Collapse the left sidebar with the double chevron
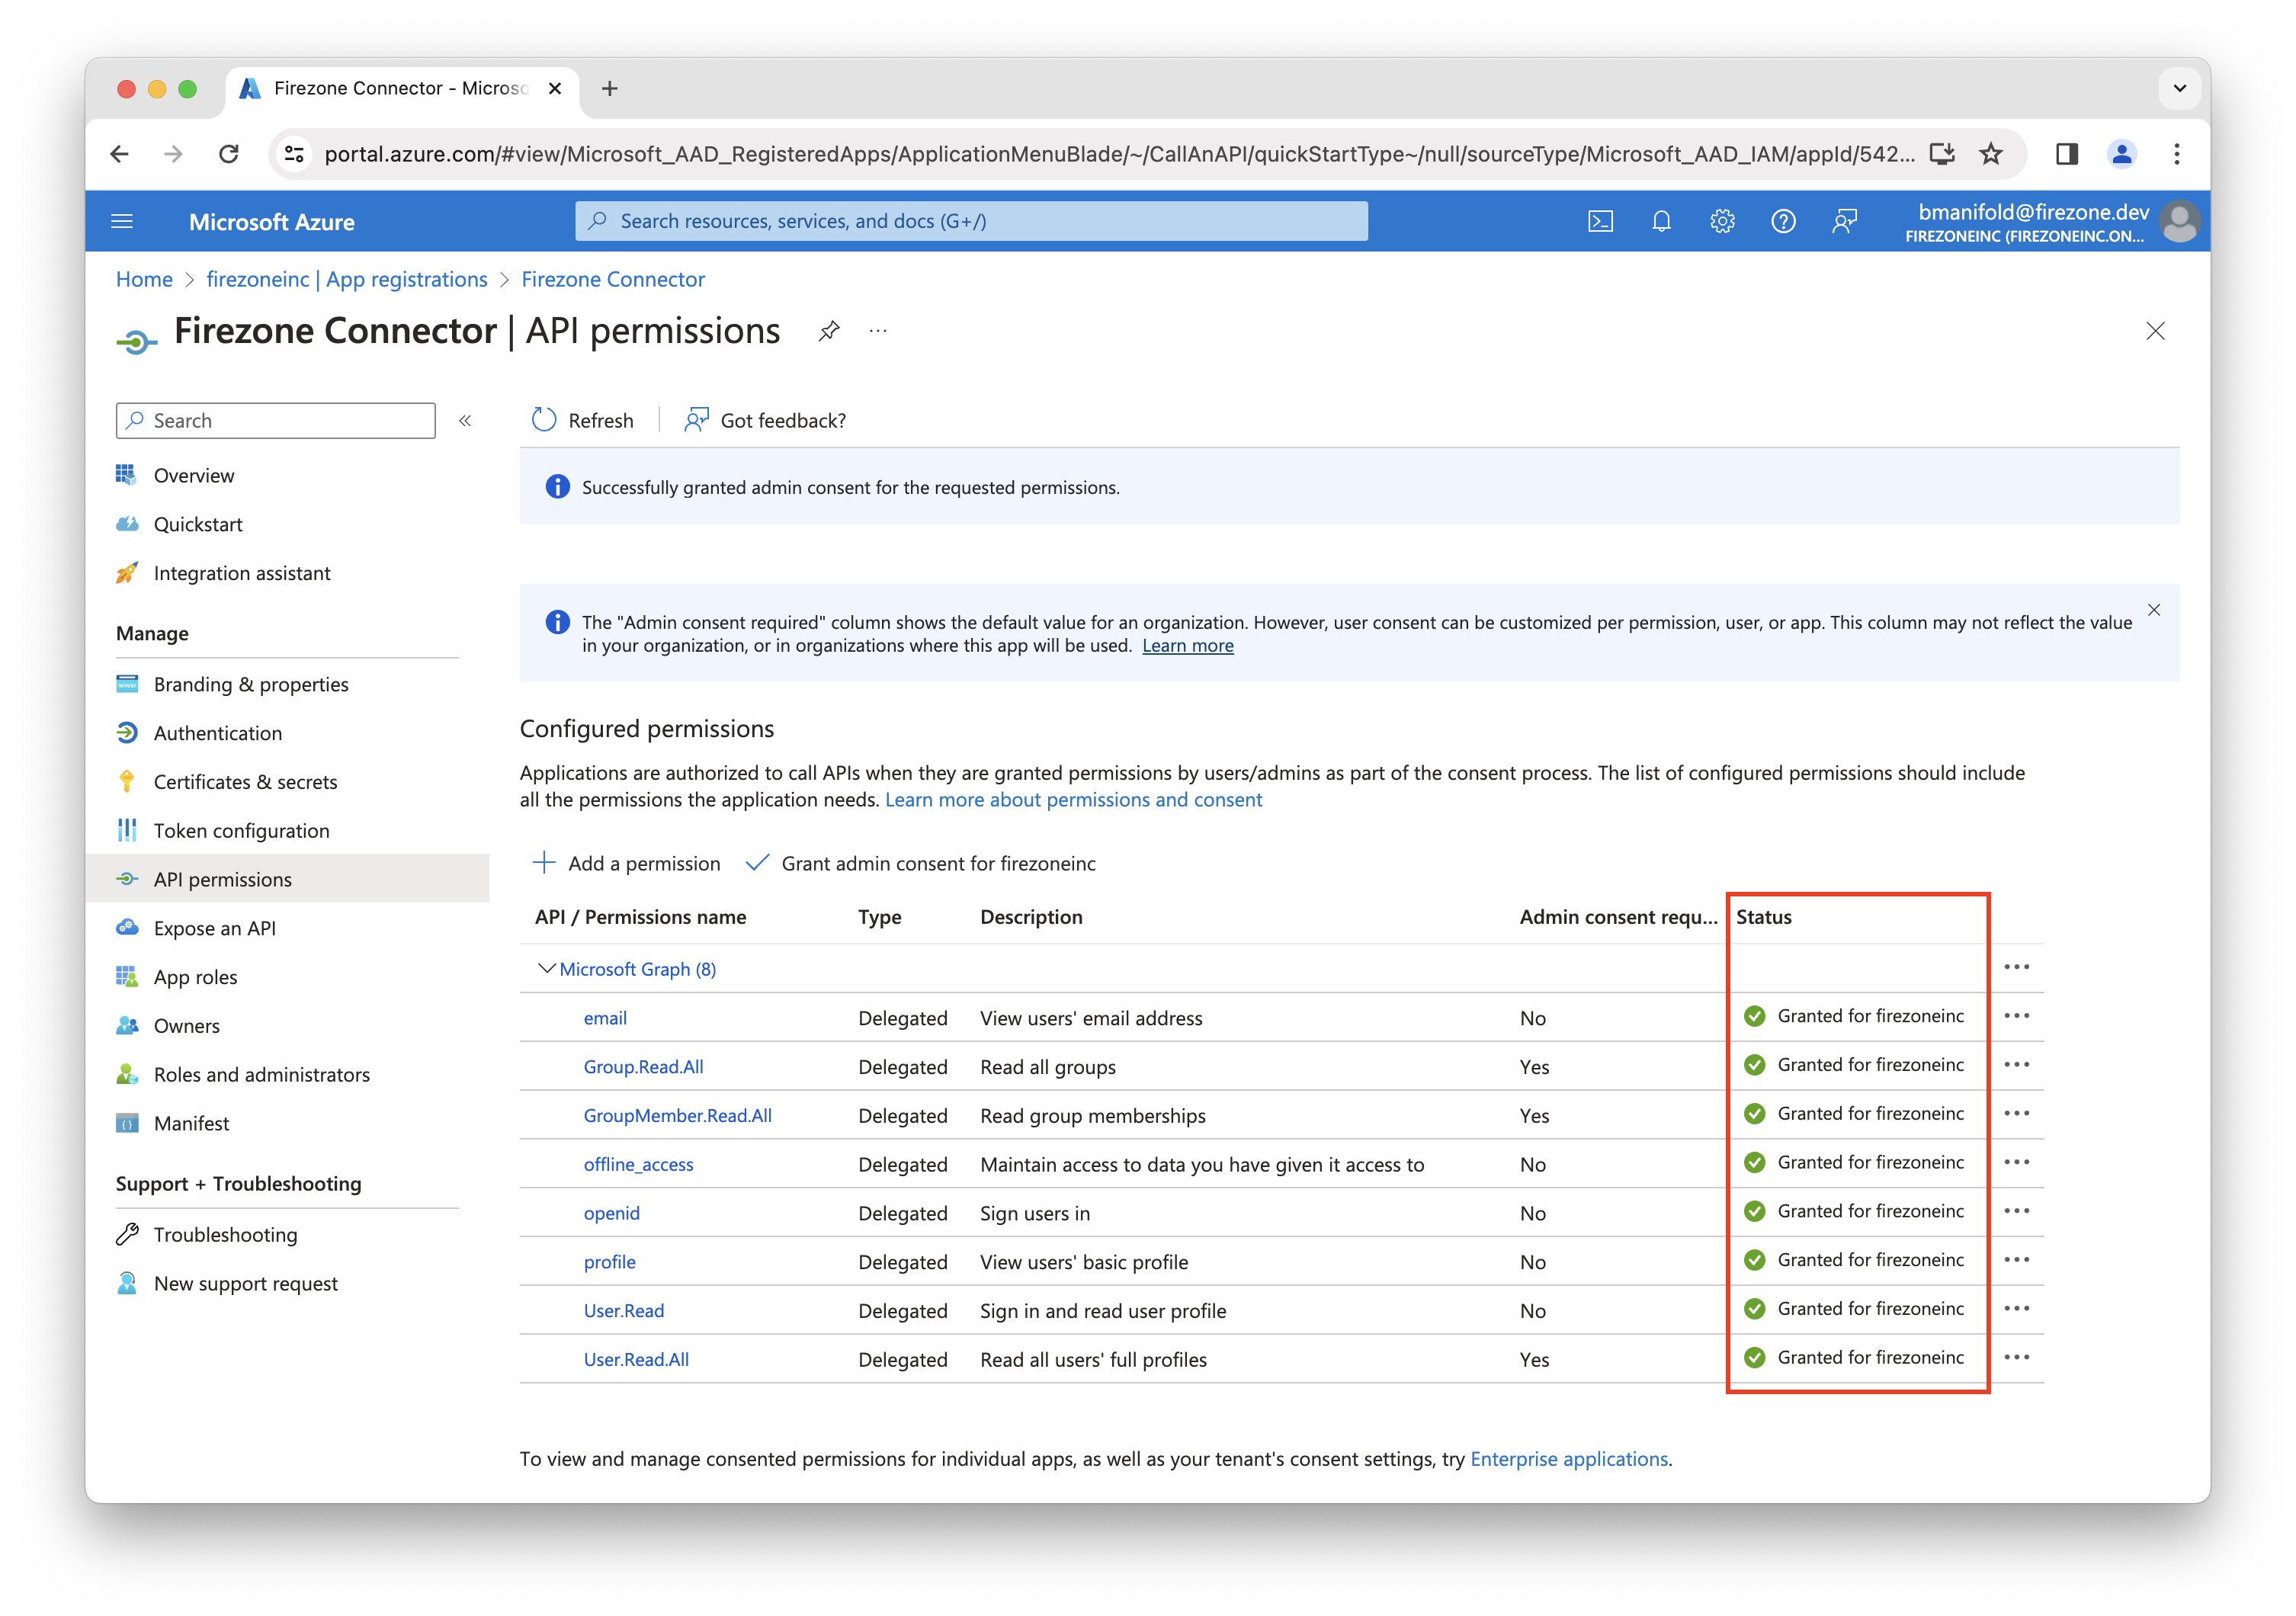Viewport: 2296px width, 1616px height. point(464,420)
